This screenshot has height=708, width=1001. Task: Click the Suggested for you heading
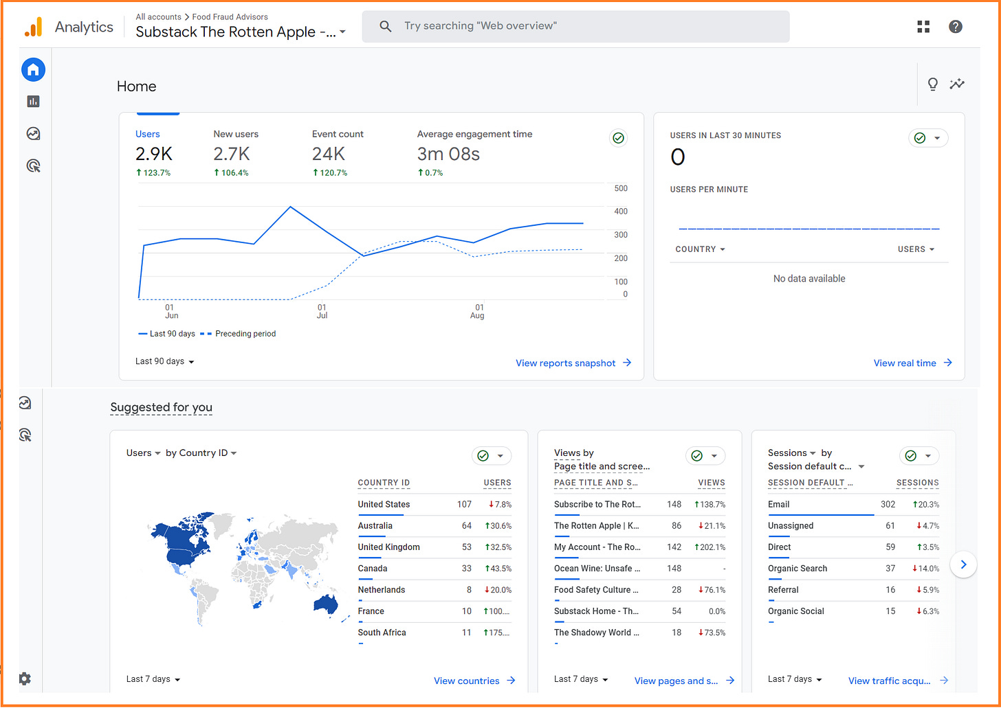click(x=161, y=407)
